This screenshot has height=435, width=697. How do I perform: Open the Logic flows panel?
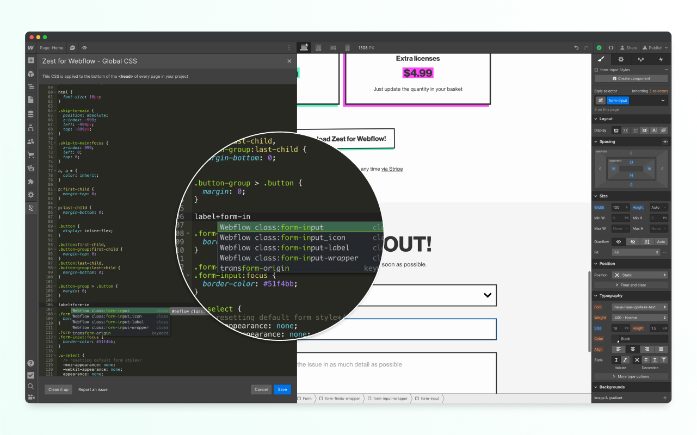click(x=31, y=128)
